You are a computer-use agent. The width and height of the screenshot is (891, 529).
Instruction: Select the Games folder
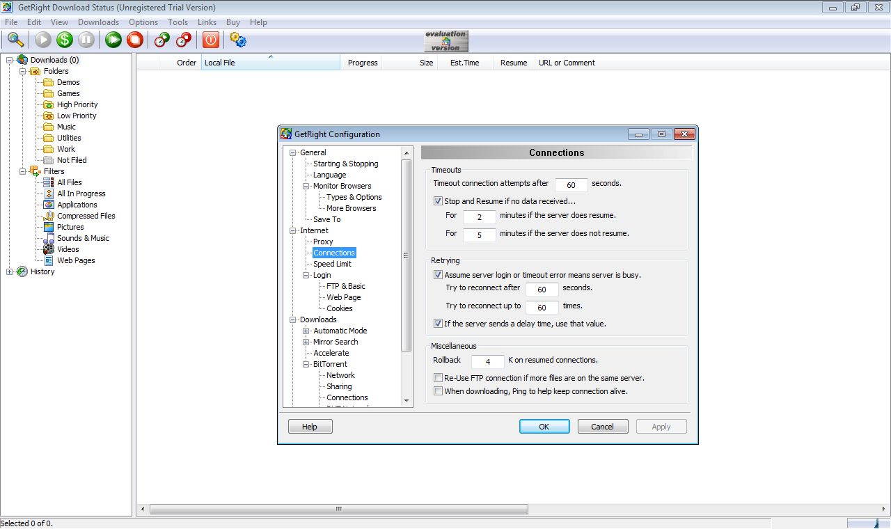tap(68, 93)
